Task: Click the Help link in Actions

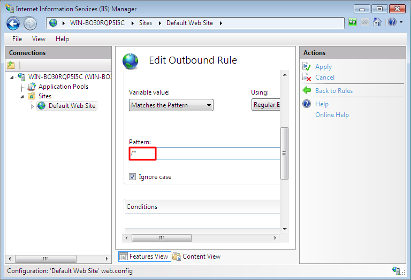Action: (322, 104)
